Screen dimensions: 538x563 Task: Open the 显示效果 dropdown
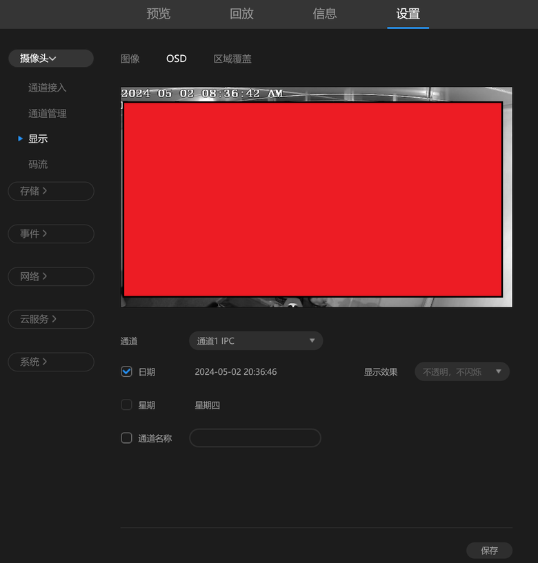coord(462,371)
